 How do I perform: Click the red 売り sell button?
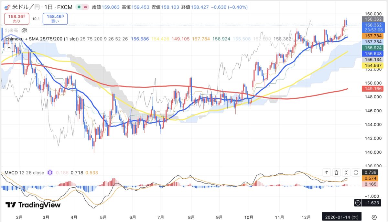point(16,19)
